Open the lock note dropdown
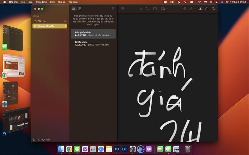This screenshot has height=155, width=249. (193, 9)
